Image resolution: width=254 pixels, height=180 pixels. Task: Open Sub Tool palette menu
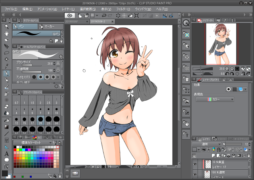coord(15,20)
